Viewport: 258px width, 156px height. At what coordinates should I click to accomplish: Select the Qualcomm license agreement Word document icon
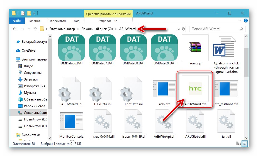(225, 48)
